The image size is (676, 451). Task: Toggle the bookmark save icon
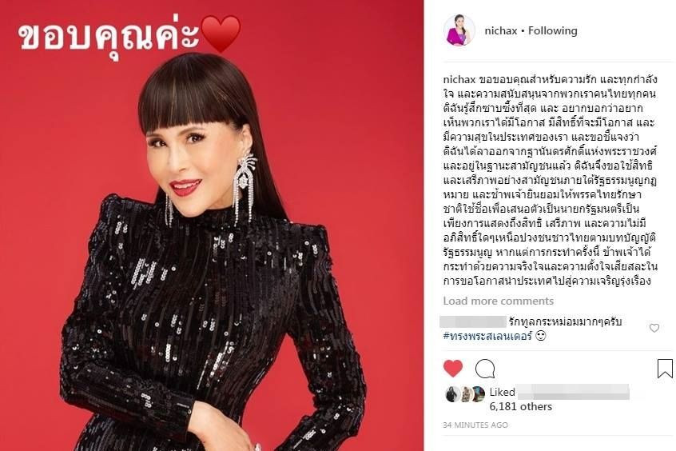tap(665, 369)
